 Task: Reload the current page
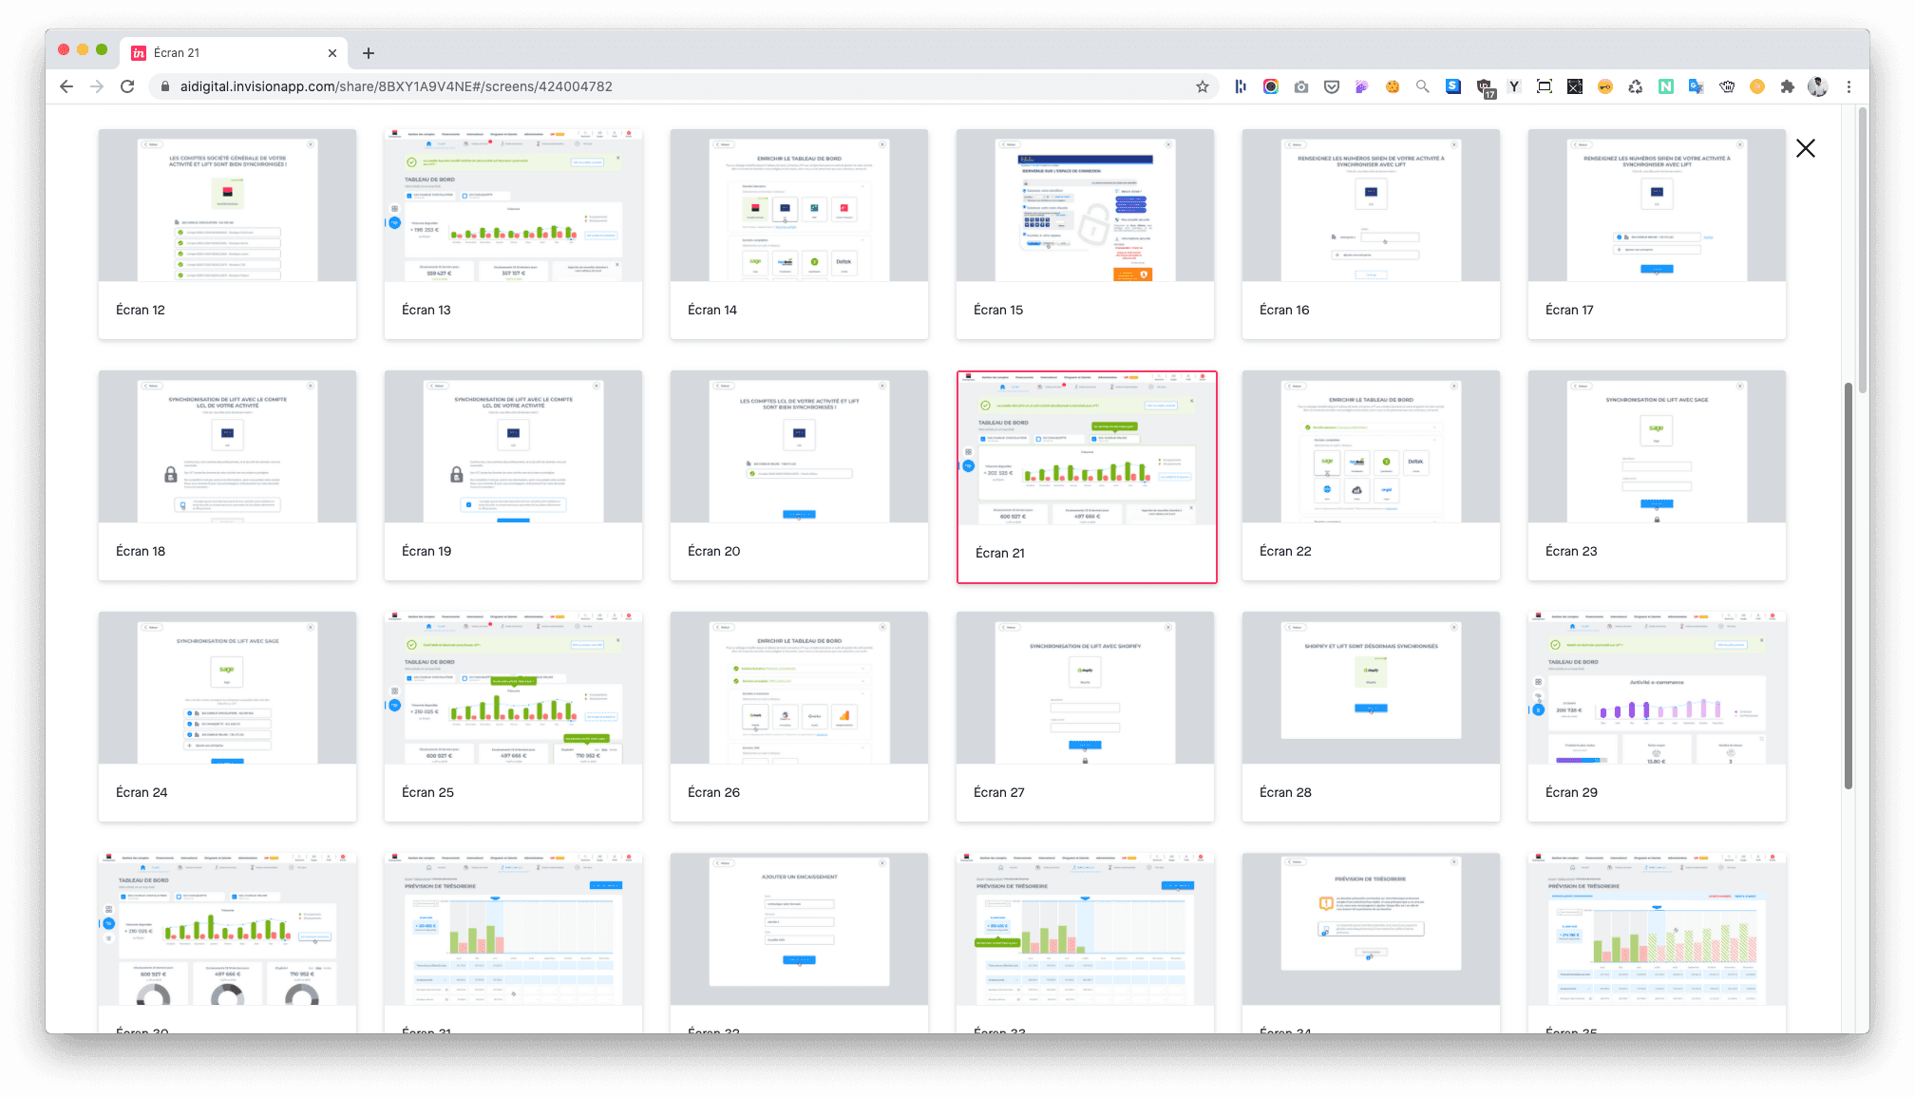(127, 86)
